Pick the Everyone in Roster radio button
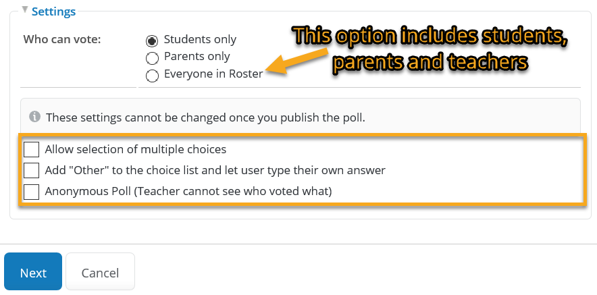The width and height of the screenshot is (597, 295). click(x=152, y=76)
